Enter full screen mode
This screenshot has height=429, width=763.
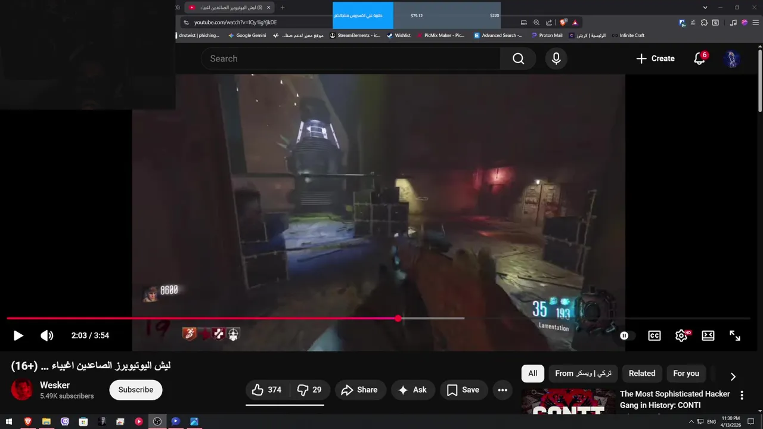pyautogui.click(x=735, y=335)
